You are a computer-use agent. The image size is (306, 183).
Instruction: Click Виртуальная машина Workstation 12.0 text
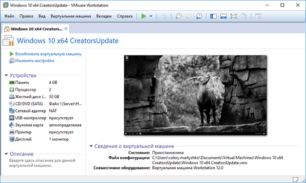(188, 168)
